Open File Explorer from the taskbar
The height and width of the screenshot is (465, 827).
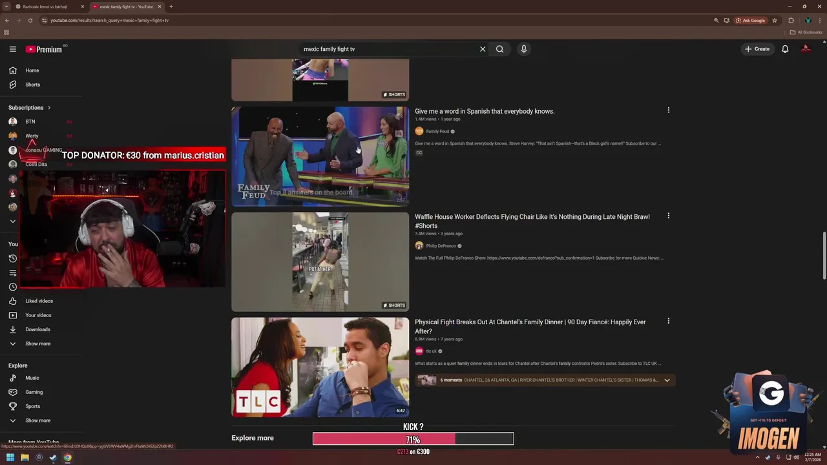pos(25,458)
